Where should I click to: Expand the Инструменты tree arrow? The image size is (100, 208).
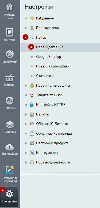click(26, 153)
